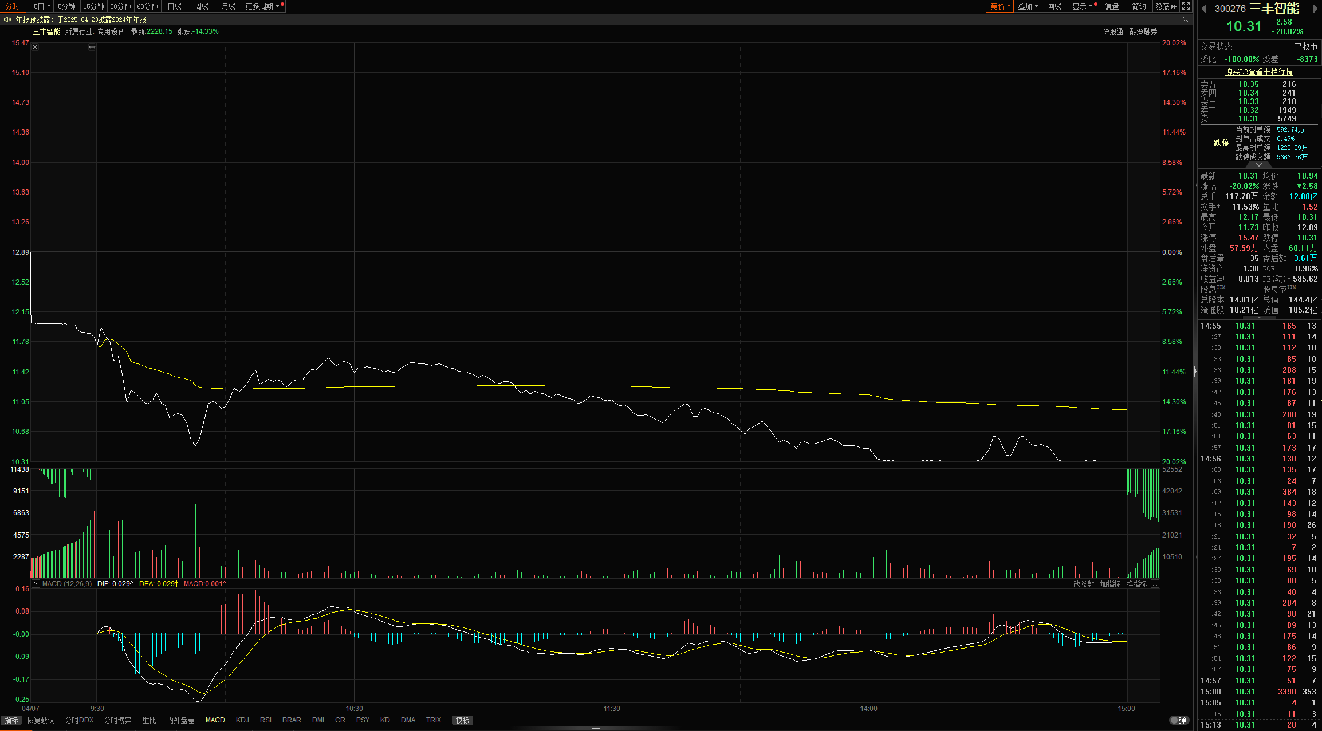Click the horizontal resize arrow icon on chart
Viewport: 1322px width, 731px height.
[92, 47]
